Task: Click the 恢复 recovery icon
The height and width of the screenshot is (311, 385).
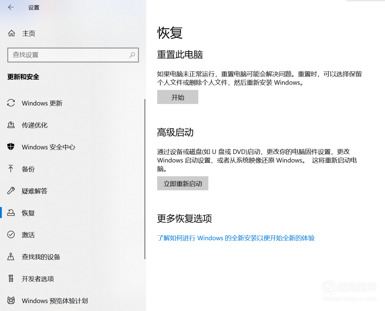Action: [x=11, y=212]
